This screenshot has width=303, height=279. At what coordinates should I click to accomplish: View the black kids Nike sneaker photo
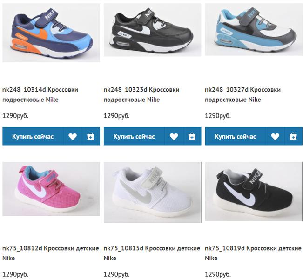(254, 191)
